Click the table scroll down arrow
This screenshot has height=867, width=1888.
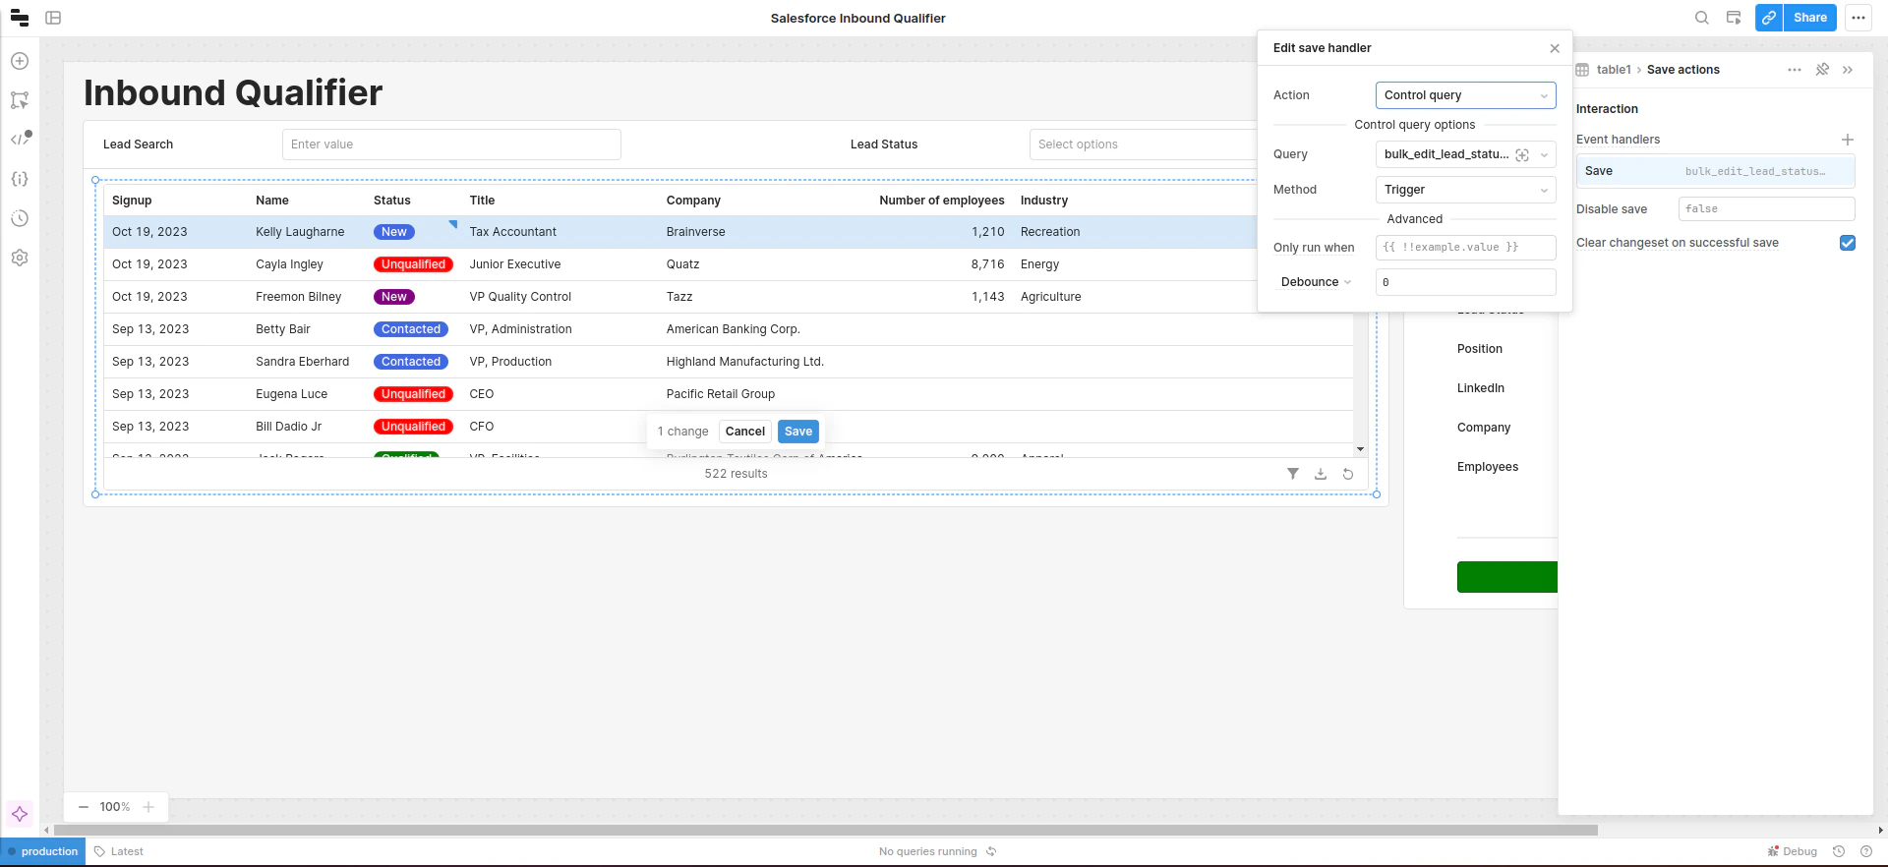click(x=1360, y=449)
